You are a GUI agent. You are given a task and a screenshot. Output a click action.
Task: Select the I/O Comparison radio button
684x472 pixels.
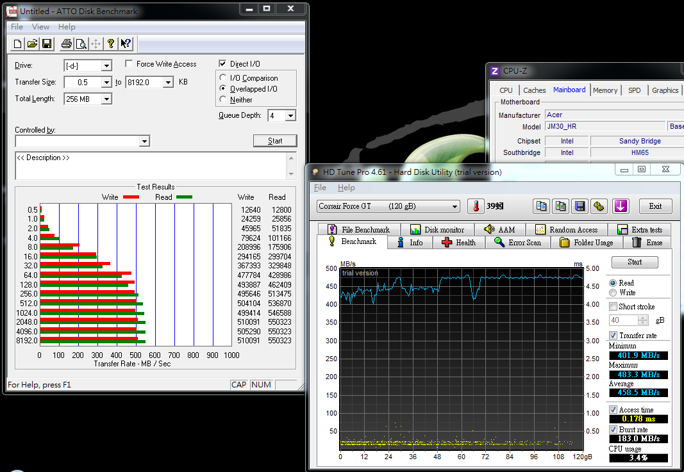tap(223, 77)
